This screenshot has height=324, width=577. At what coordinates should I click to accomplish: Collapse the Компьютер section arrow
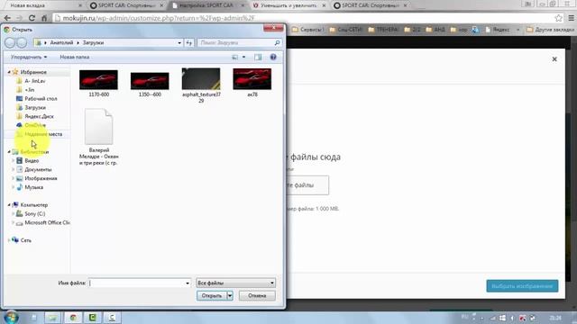pos(9,204)
